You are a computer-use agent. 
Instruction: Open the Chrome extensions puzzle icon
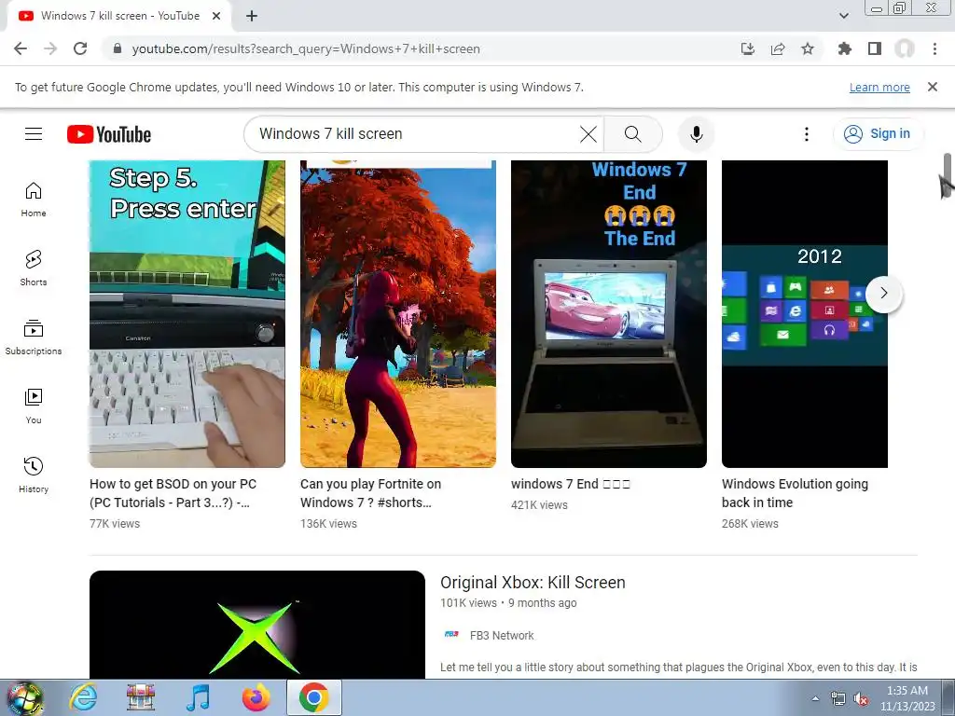pos(845,48)
